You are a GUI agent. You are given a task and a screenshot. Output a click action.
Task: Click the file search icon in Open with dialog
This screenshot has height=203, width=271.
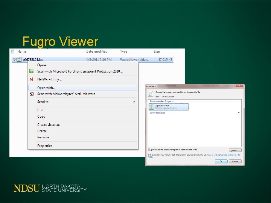tap(151, 94)
